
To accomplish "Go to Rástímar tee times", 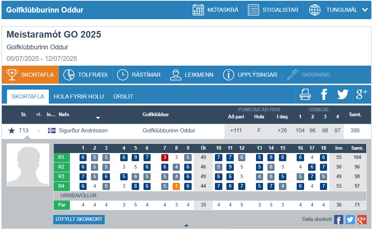I will [x=139, y=75].
